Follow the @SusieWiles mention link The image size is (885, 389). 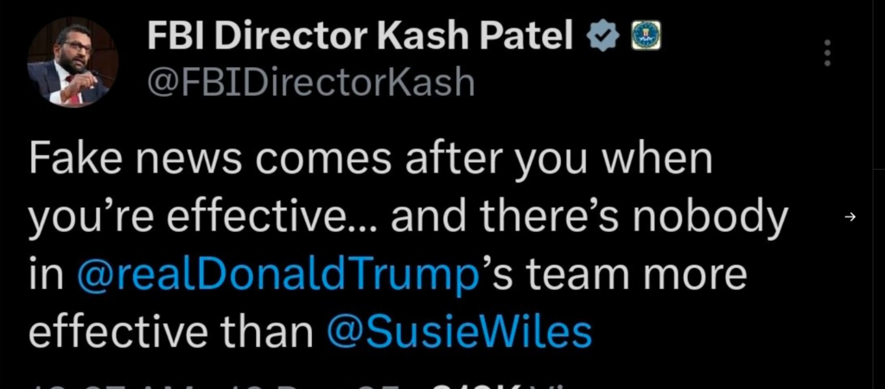pos(459,331)
